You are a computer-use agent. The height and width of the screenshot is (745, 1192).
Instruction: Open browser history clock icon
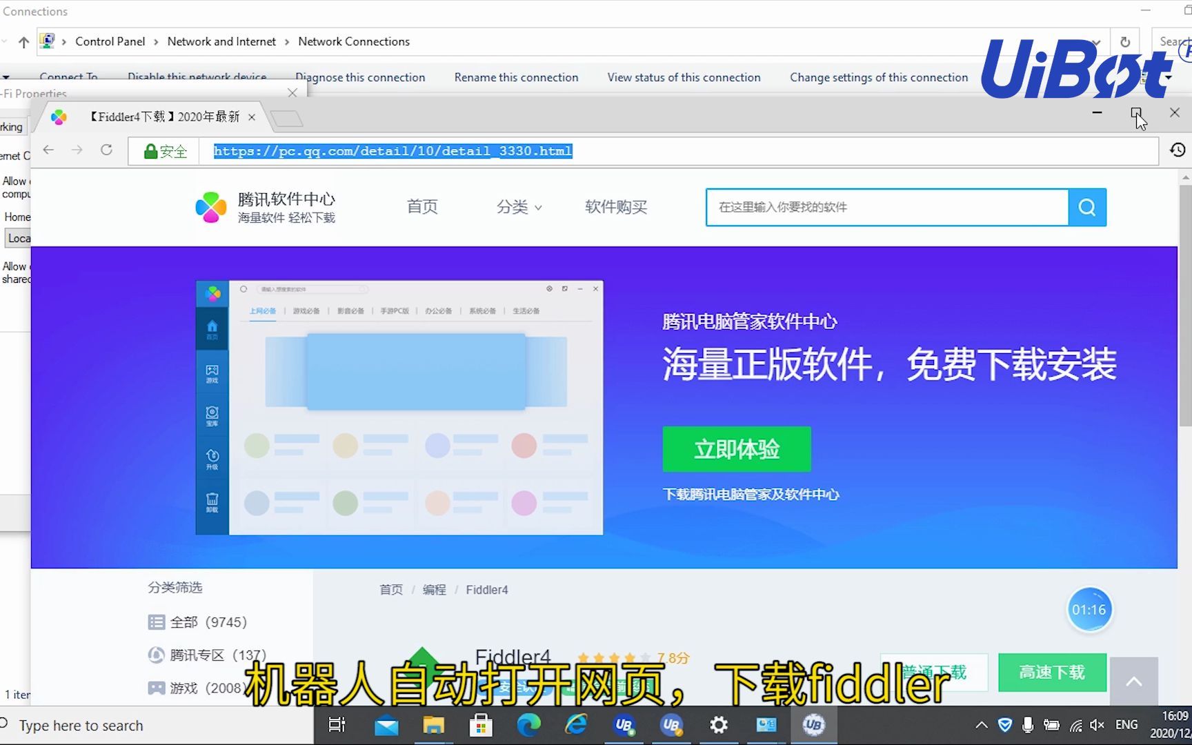(x=1178, y=150)
